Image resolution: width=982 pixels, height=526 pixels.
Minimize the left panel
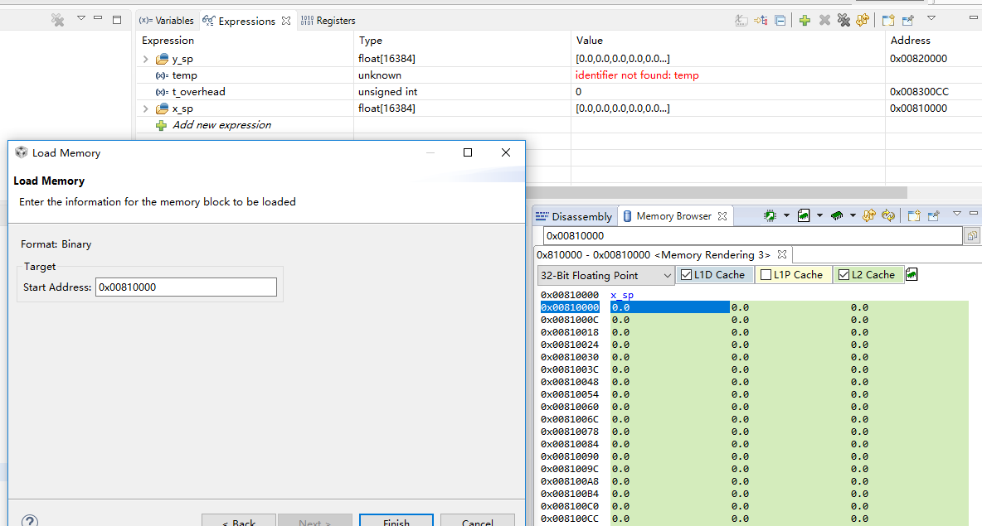point(98,18)
